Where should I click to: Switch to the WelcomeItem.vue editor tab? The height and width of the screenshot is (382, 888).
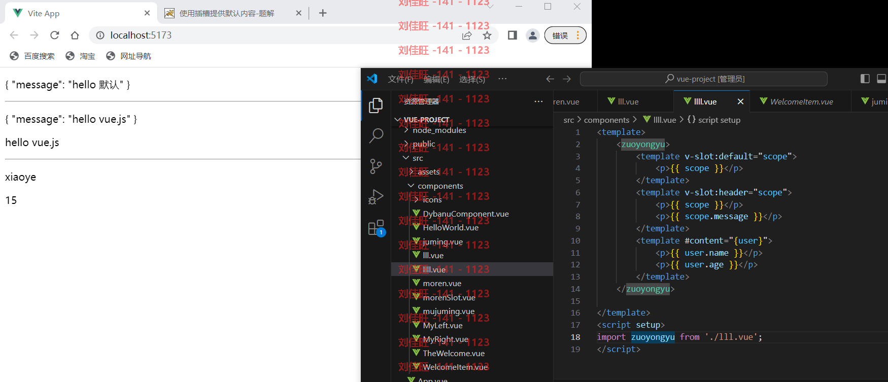click(x=800, y=101)
